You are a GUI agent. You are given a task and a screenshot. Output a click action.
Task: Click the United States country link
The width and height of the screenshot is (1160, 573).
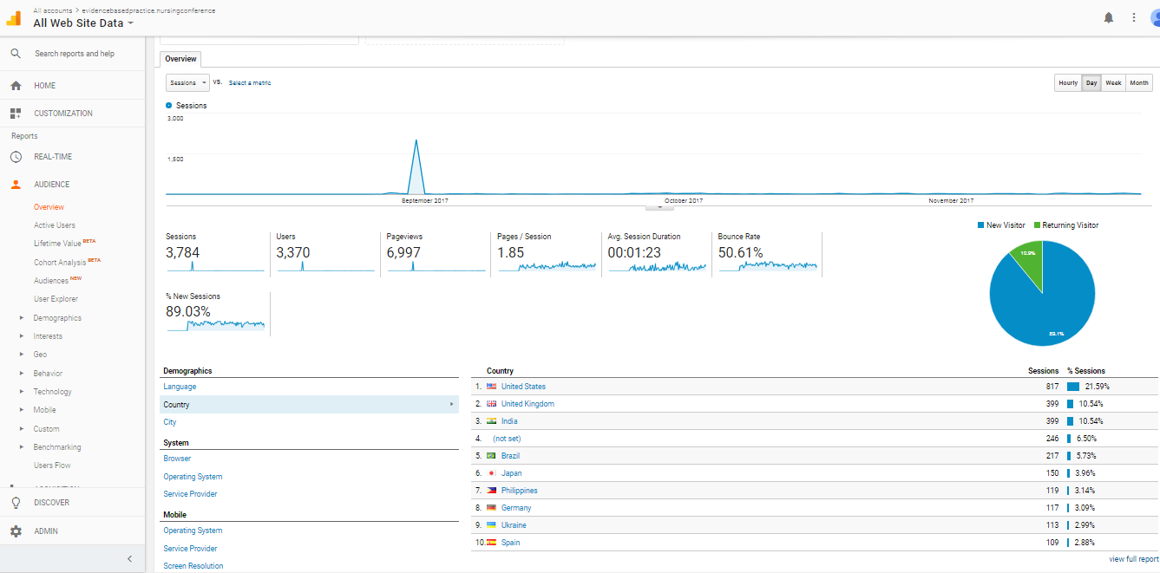[523, 387]
